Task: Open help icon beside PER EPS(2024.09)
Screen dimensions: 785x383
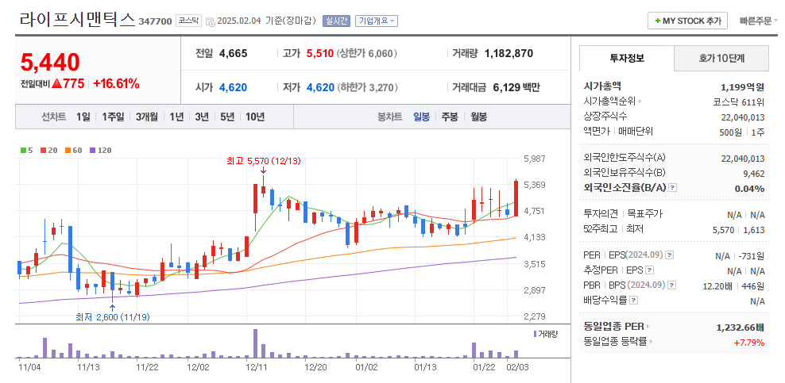Action: (669, 255)
